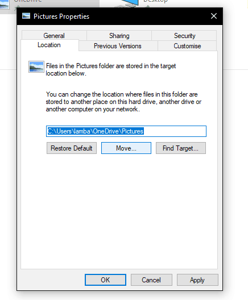Click Find Target... button

click(x=181, y=148)
